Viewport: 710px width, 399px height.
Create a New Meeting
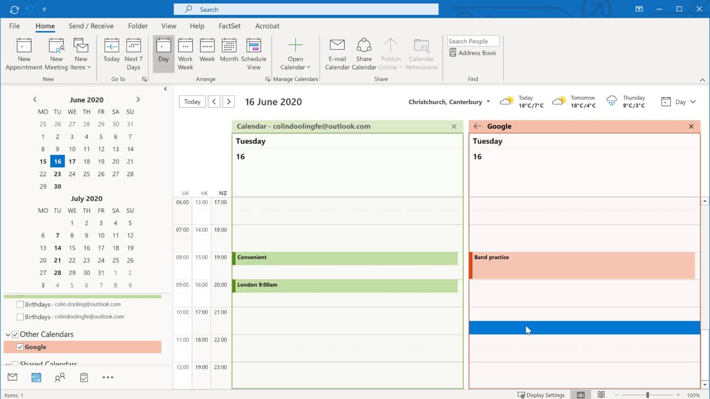(x=56, y=54)
